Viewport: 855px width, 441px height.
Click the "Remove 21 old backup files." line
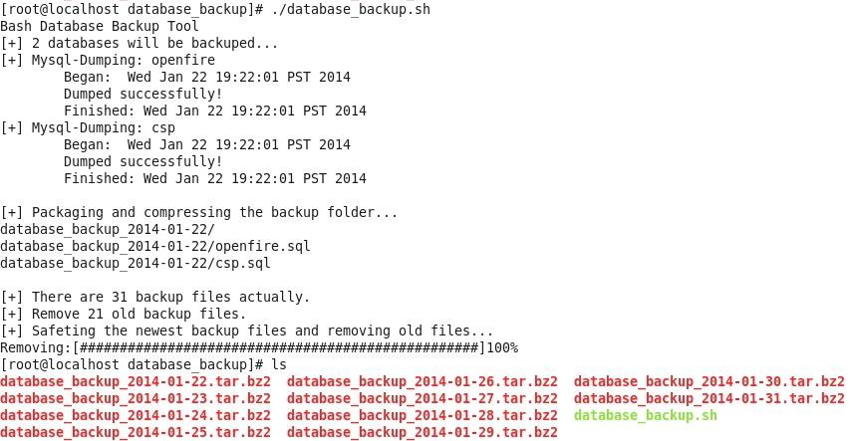click(x=139, y=314)
